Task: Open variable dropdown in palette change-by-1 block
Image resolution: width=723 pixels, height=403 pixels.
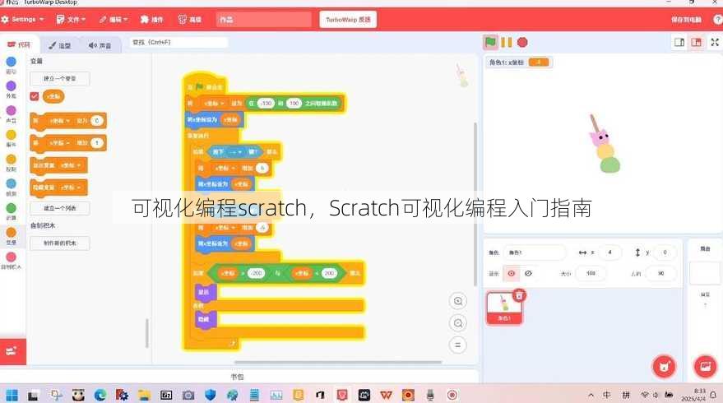Action: pyautogui.click(x=60, y=143)
